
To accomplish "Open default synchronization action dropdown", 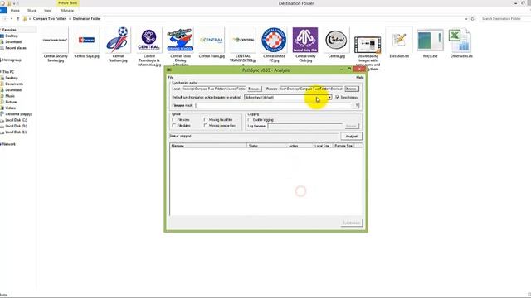I will (x=329, y=98).
